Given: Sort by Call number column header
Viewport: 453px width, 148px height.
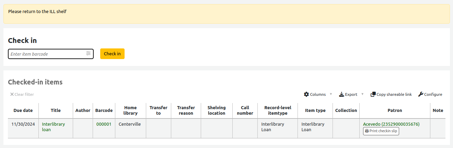Looking at the screenshot, I should pos(245,111).
